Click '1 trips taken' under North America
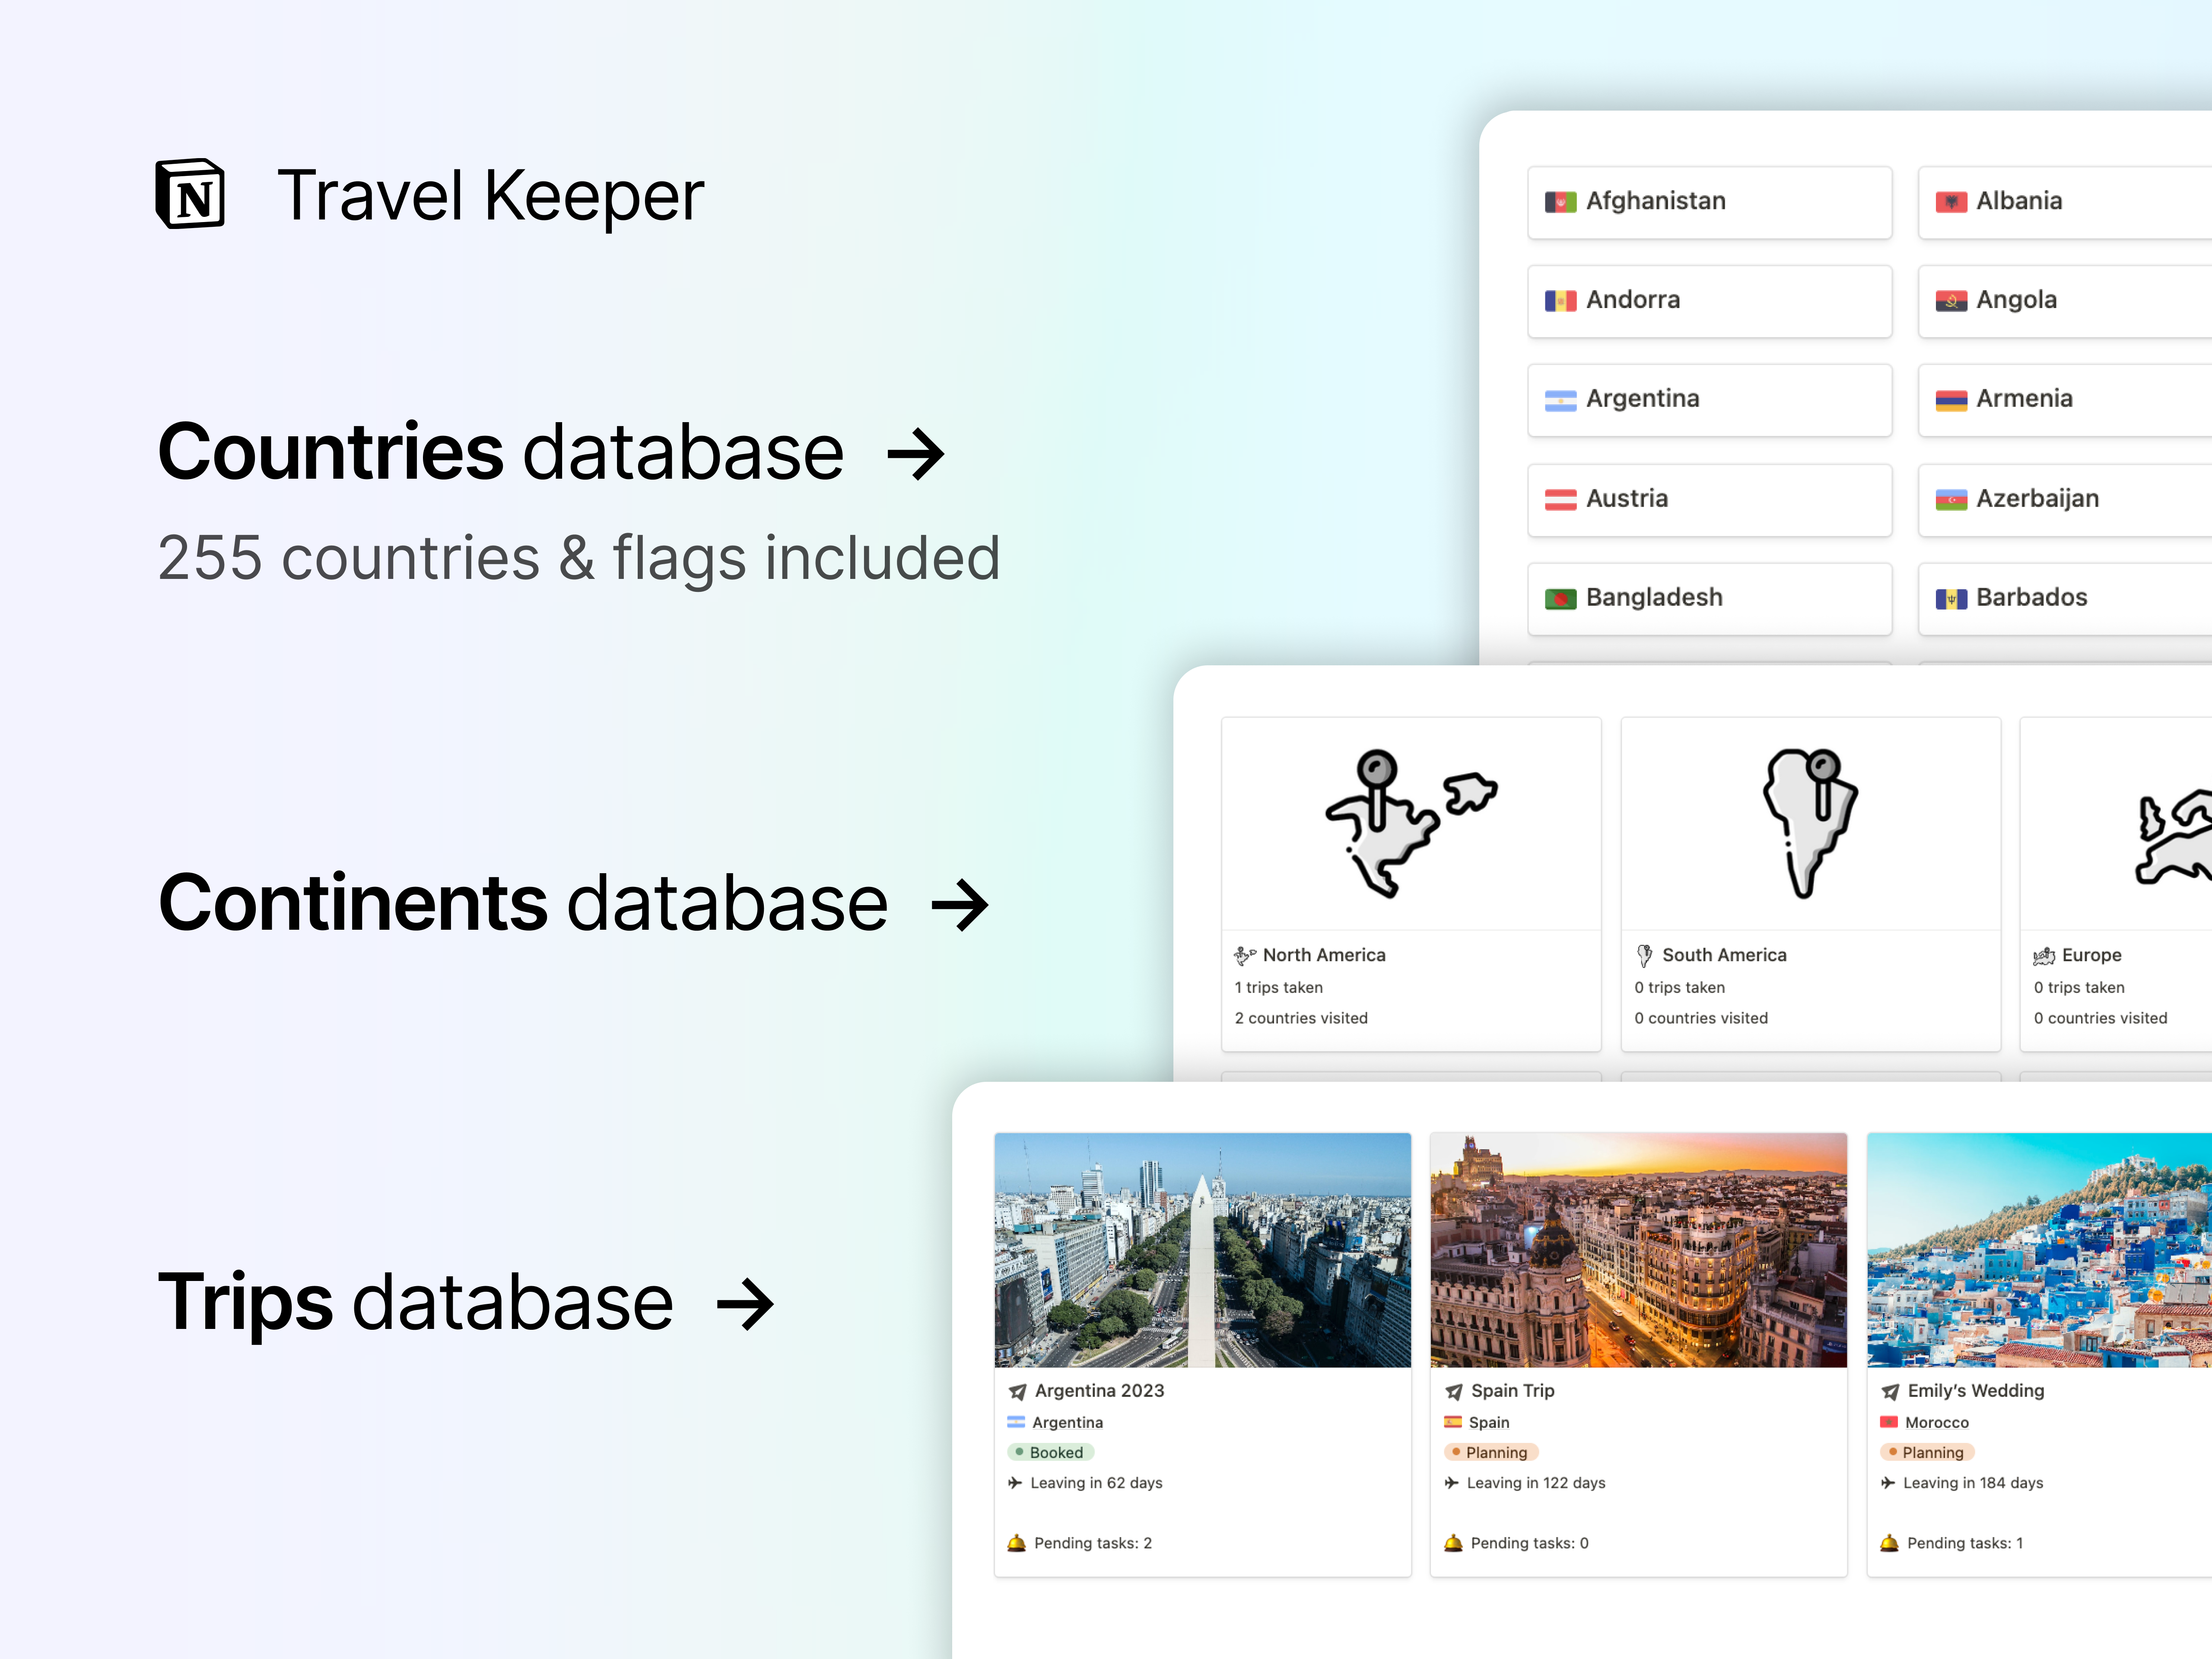2212x1659 pixels. (1278, 988)
